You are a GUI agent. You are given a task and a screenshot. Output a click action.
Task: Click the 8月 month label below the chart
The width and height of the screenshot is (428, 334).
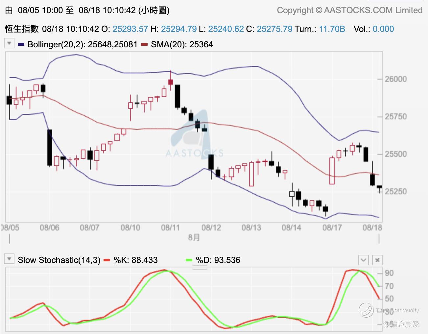[x=194, y=237]
